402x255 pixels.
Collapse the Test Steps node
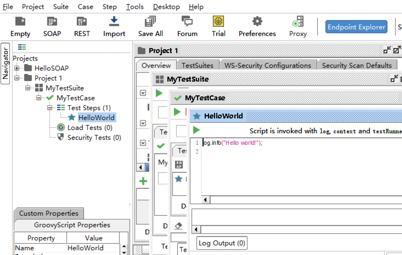tap(50, 108)
